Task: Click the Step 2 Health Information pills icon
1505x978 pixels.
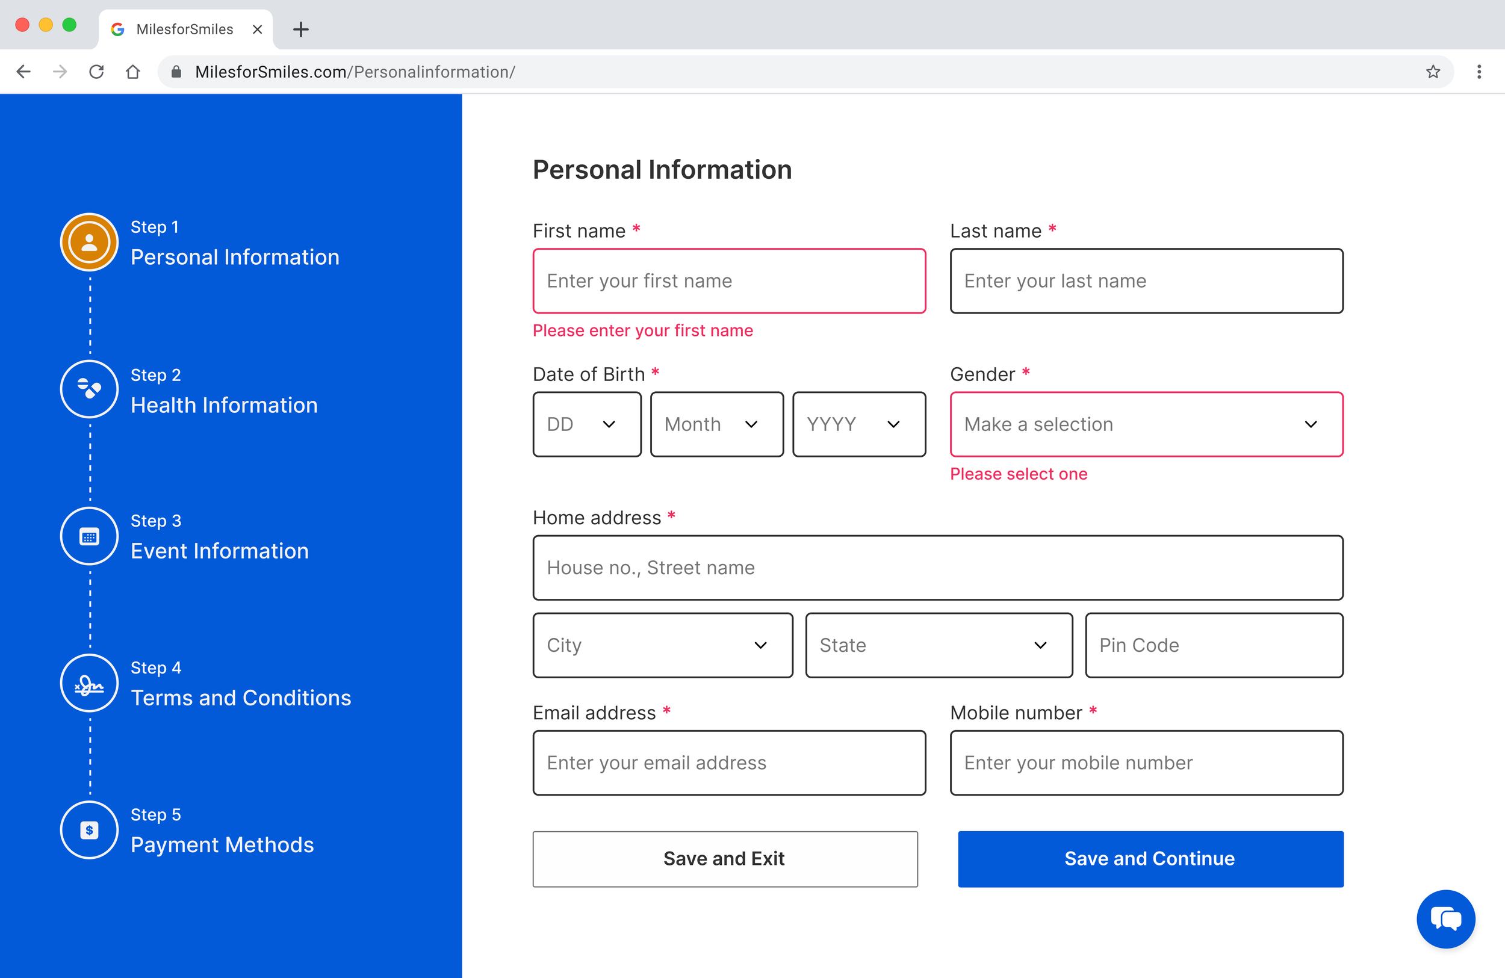Action: (x=89, y=389)
